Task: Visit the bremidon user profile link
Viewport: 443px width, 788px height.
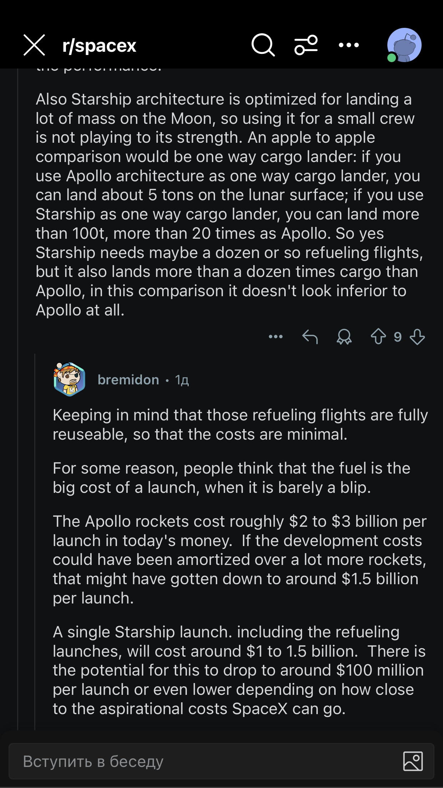Action: click(128, 380)
